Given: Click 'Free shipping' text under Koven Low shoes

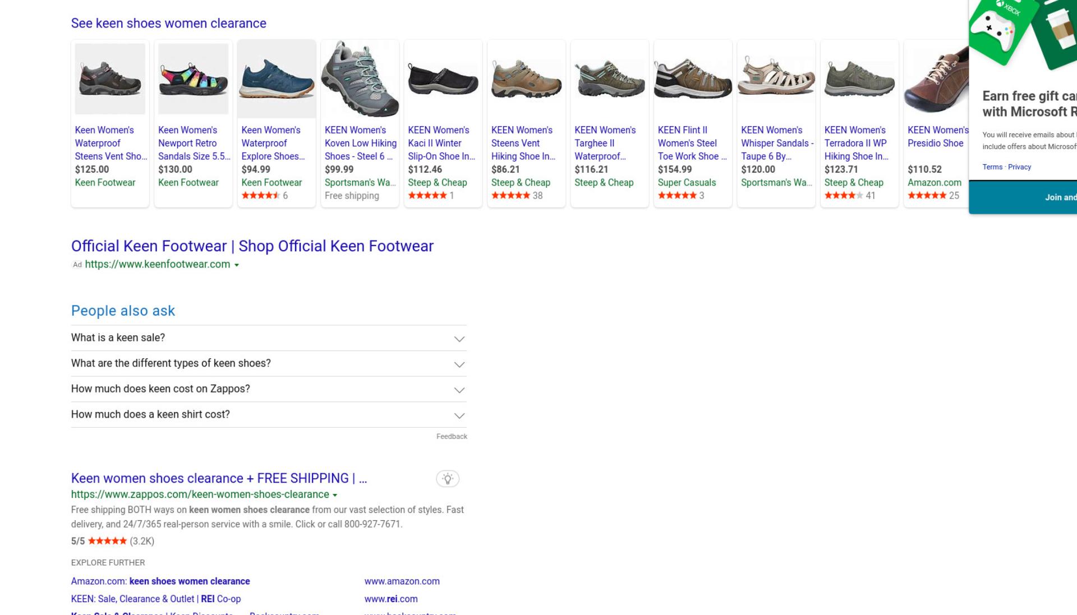Looking at the screenshot, I should (352, 196).
